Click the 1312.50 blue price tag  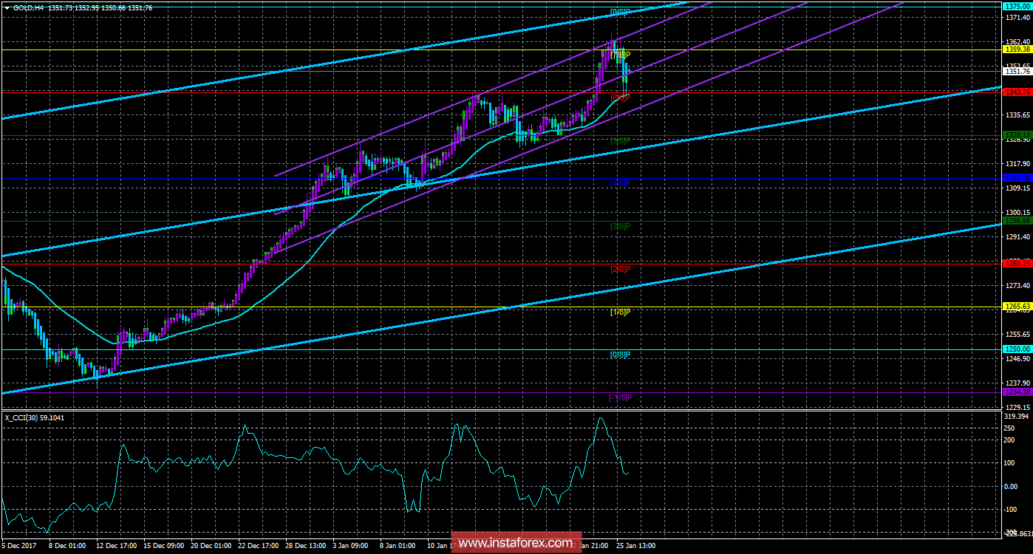pos(1017,177)
